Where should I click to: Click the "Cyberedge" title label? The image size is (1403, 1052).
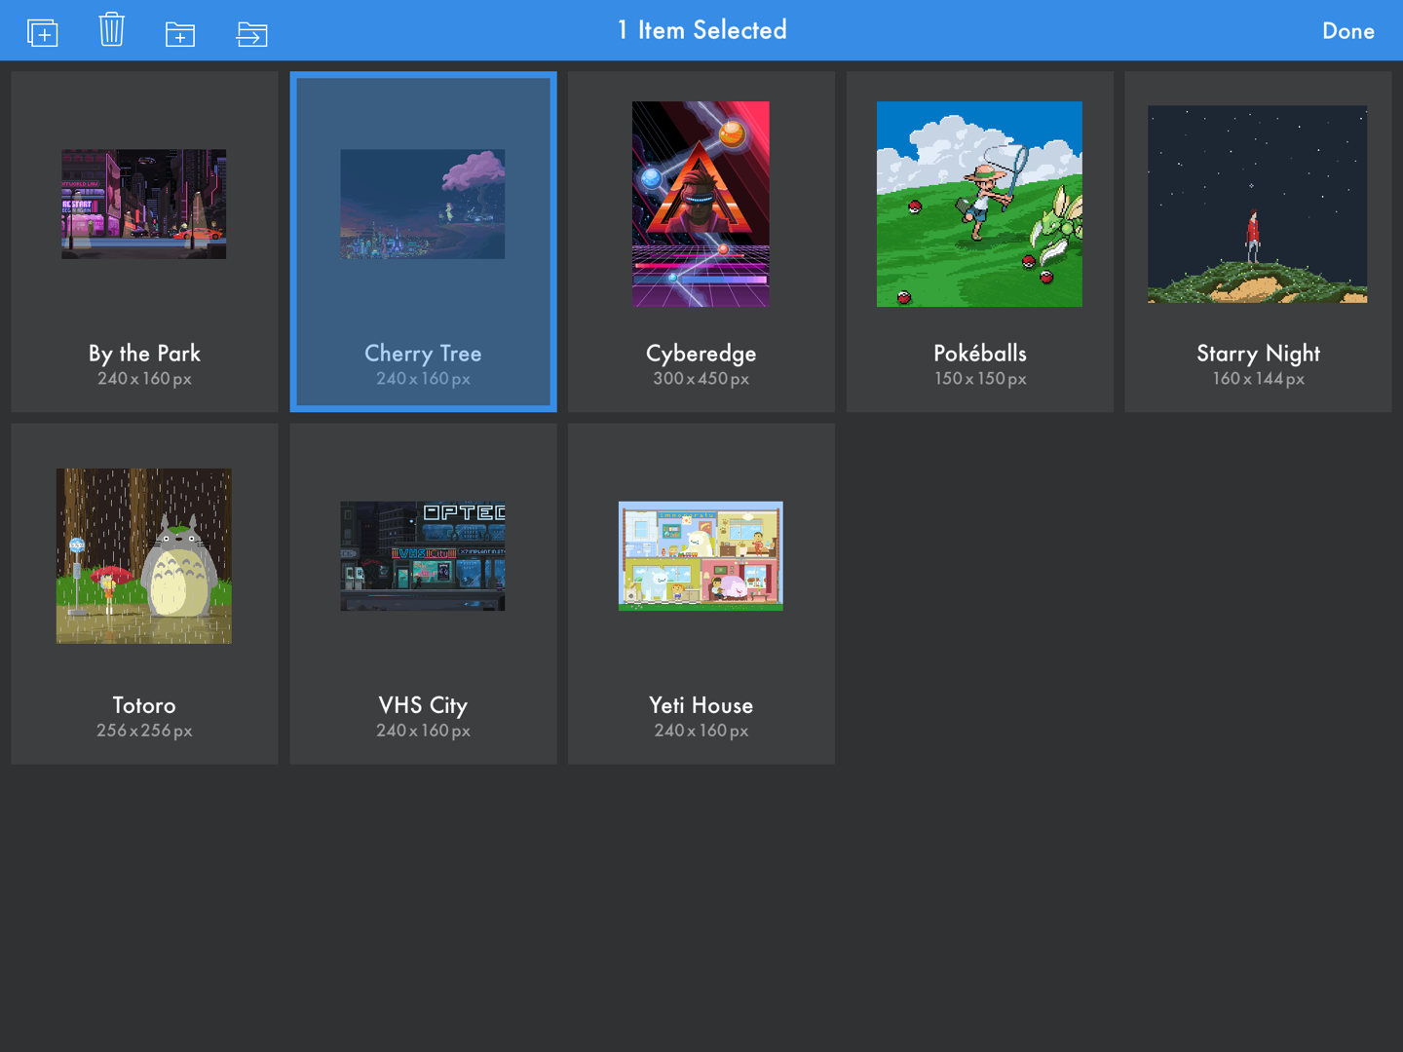click(x=701, y=354)
